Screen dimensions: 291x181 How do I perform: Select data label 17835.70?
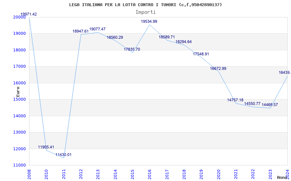click(132, 49)
